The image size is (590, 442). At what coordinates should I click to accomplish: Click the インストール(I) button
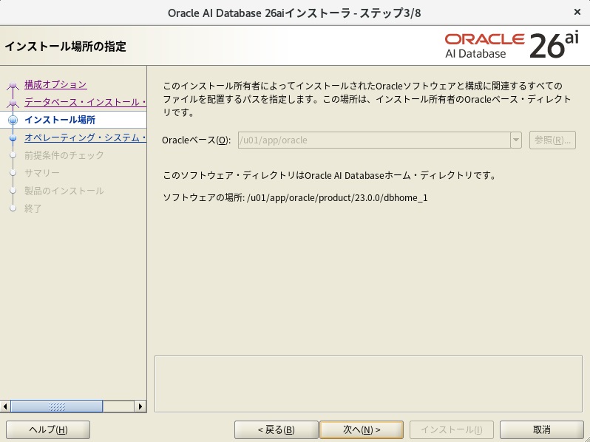[452, 429]
